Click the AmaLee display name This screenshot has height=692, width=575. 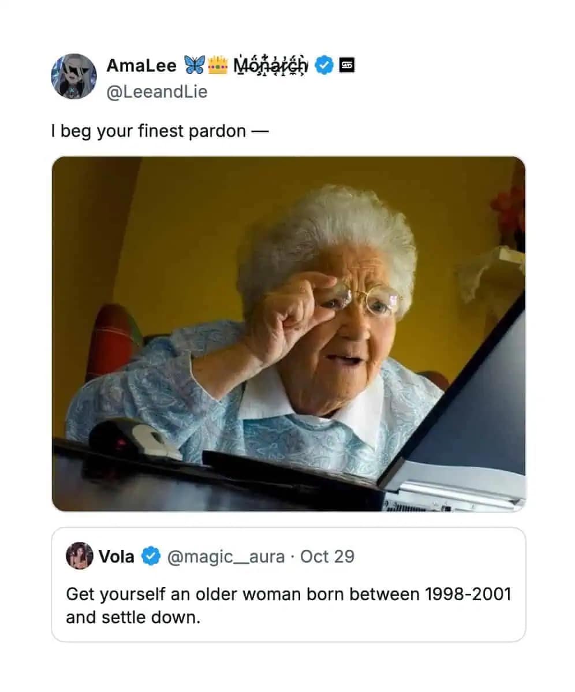141,65
